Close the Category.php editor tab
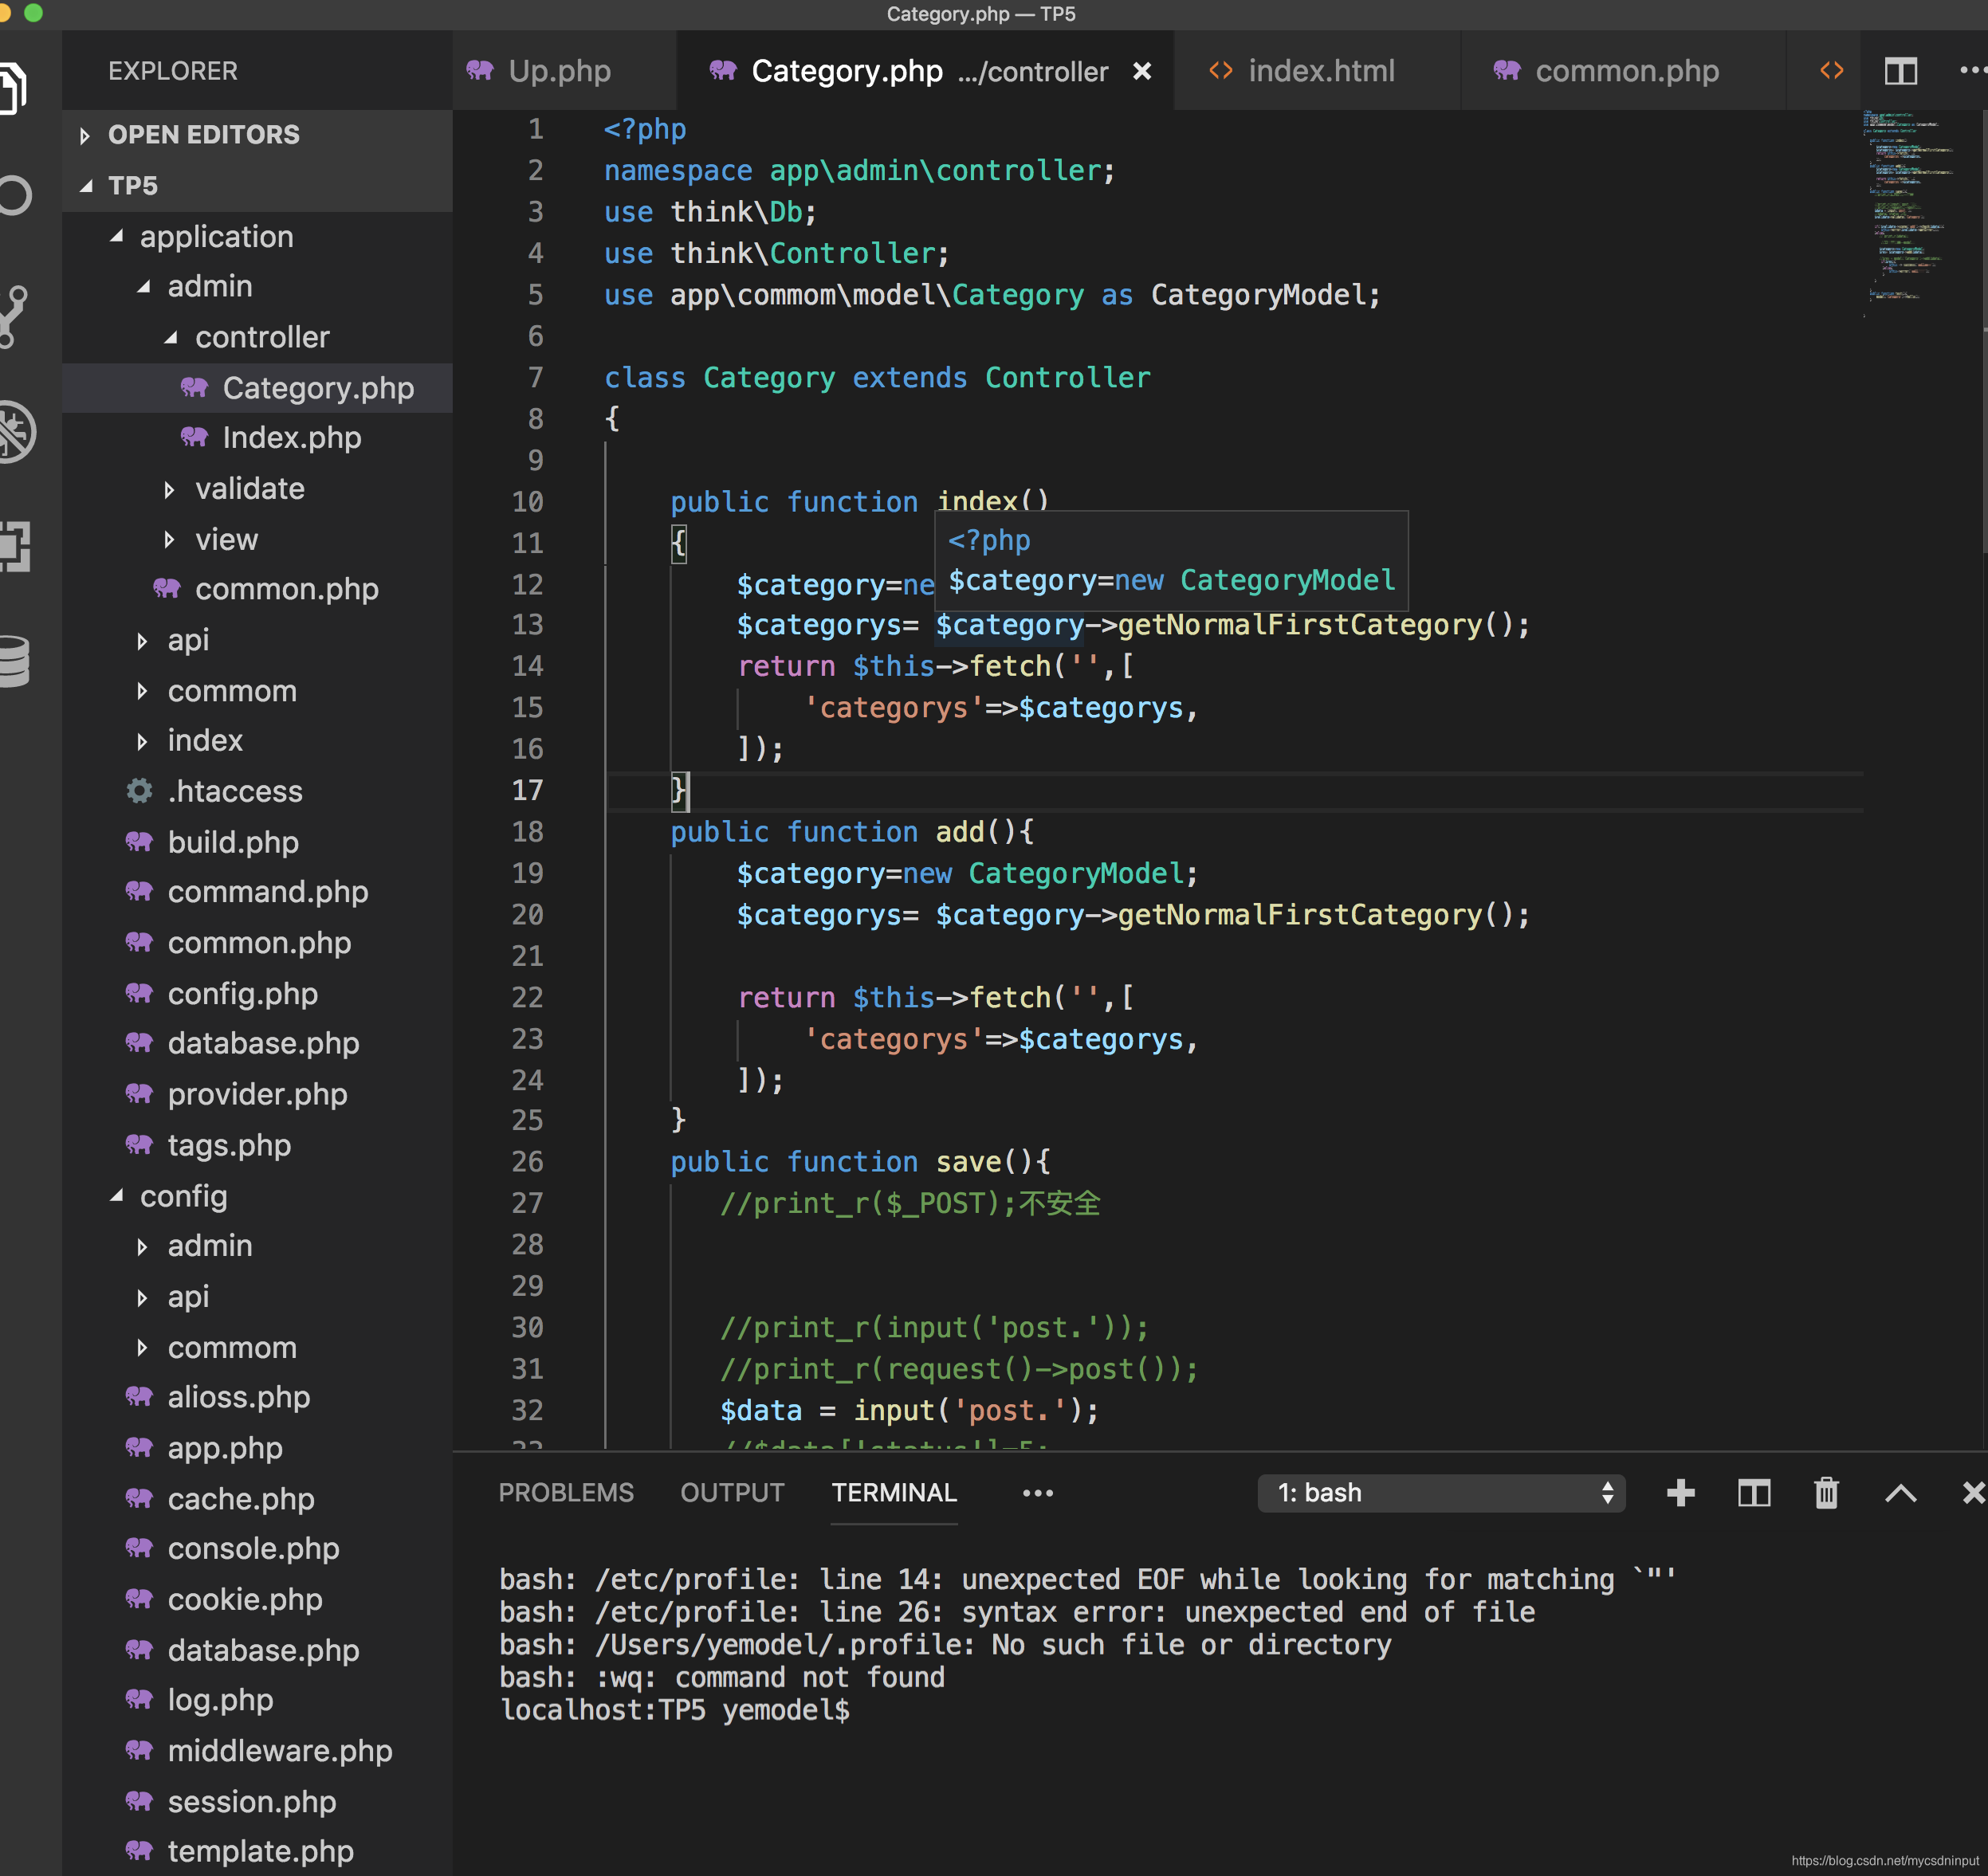Viewport: 1988px width, 1876px height. pyautogui.click(x=1142, y=71)
